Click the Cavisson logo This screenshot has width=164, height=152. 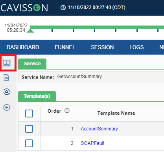[x=24, y=7]
